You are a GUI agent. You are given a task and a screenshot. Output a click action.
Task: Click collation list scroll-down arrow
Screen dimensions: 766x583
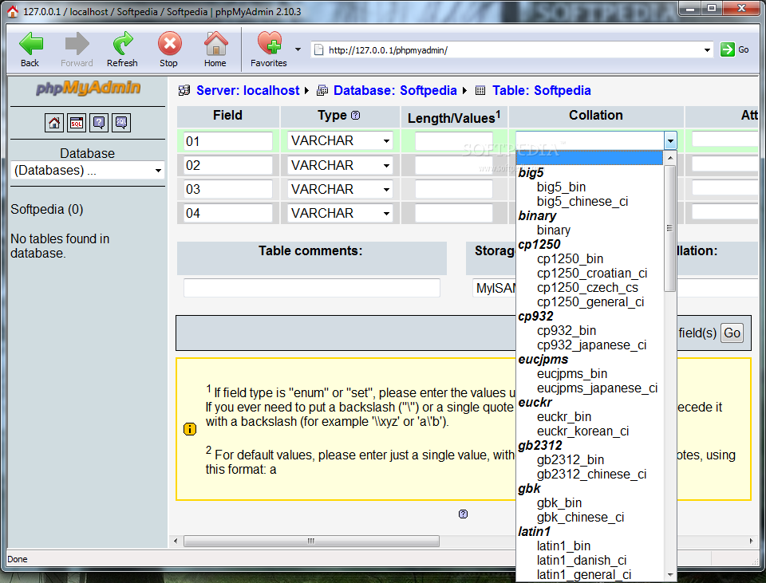point(669,575)
